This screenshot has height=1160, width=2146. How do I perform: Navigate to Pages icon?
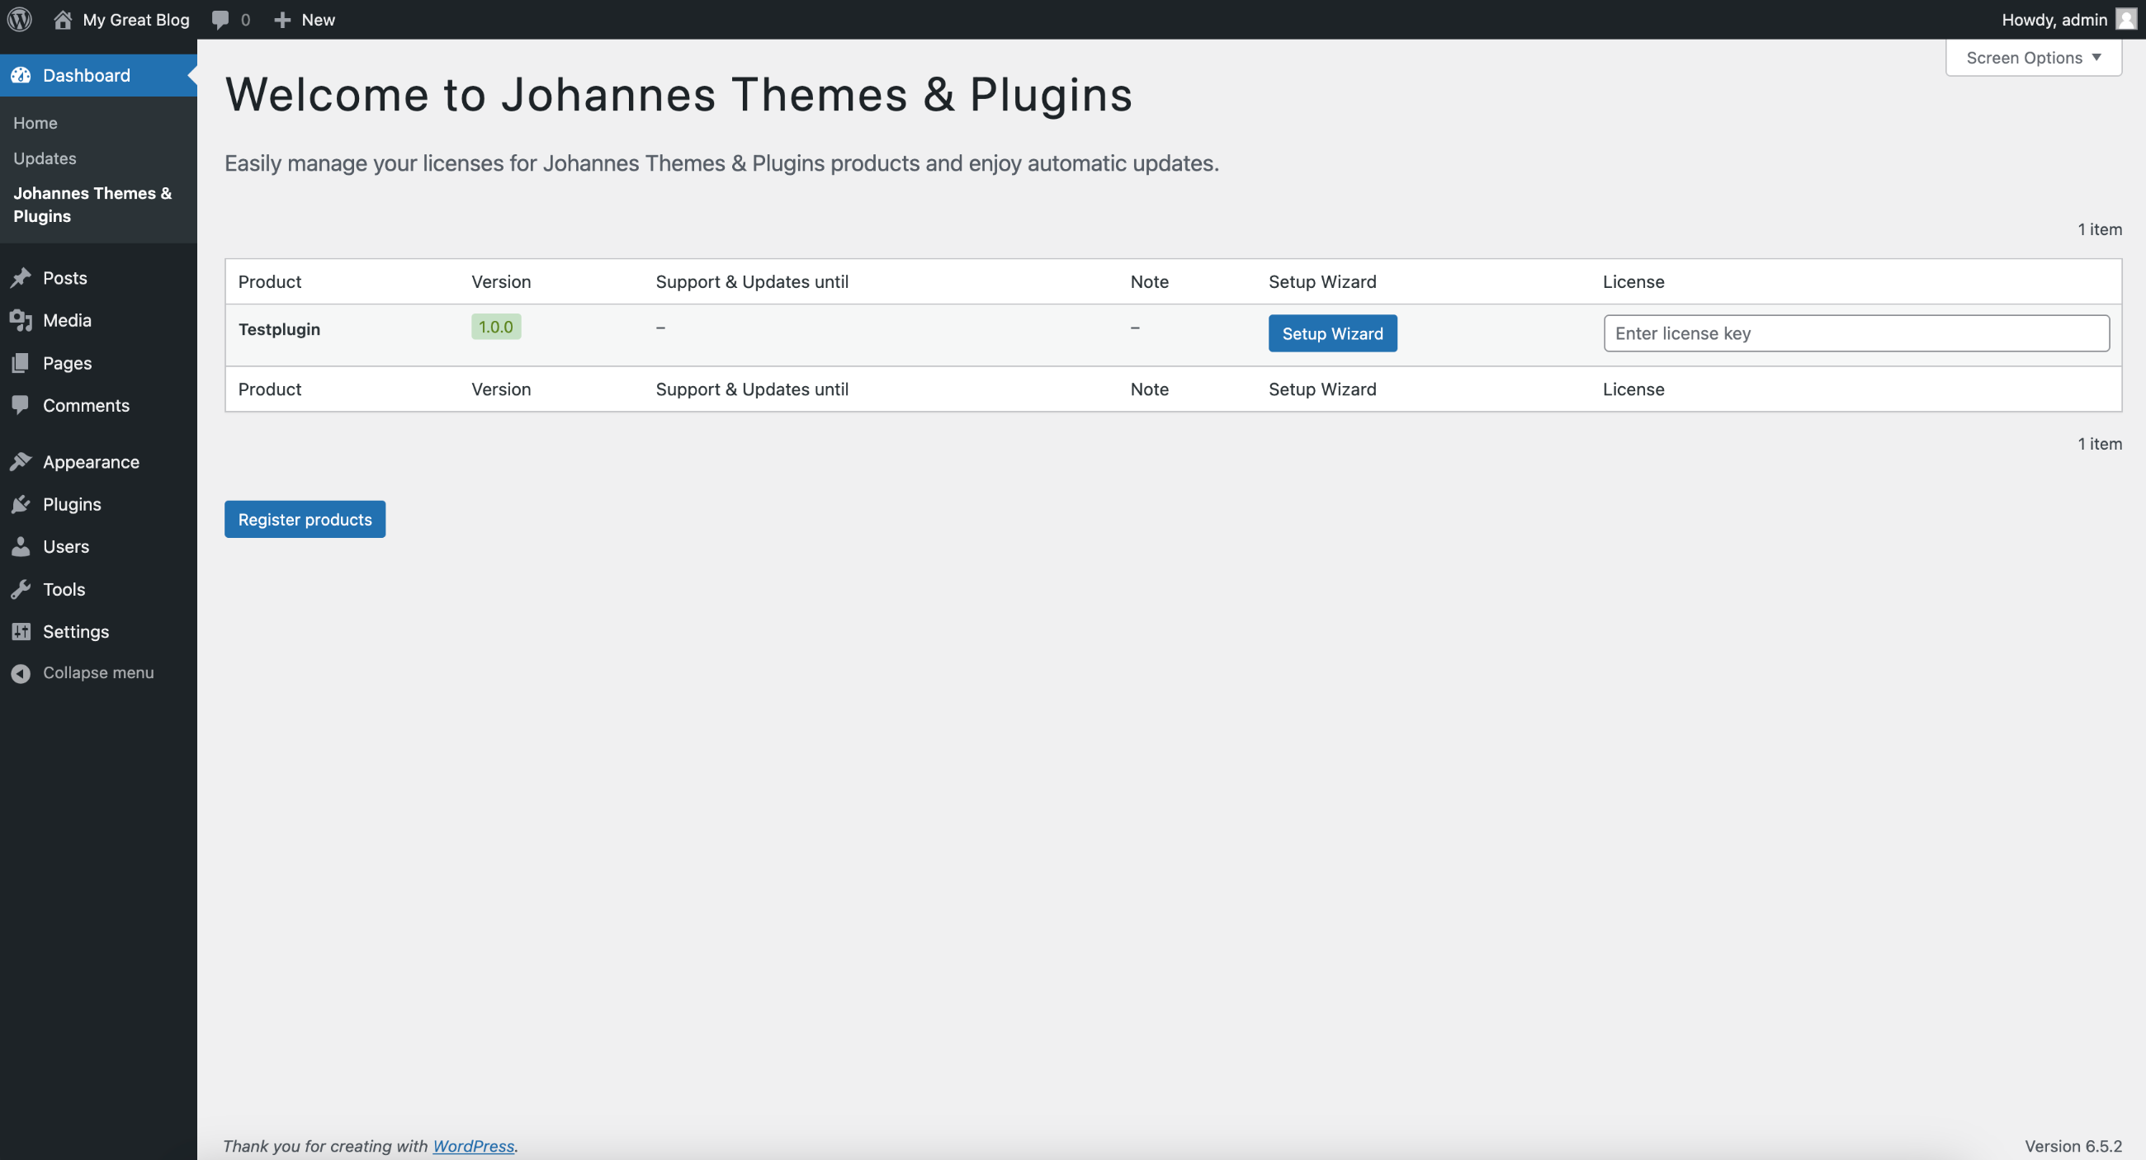(21, 363)
